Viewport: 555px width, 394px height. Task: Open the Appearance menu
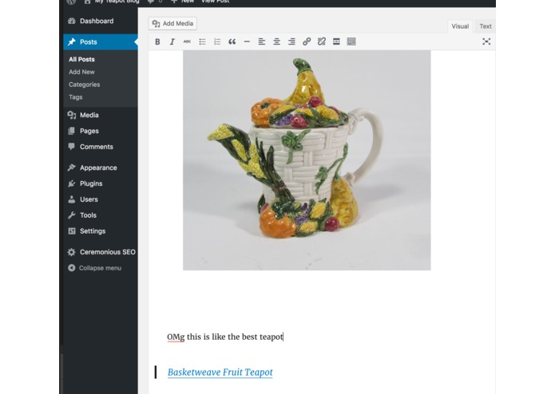(x=101, y=167)
